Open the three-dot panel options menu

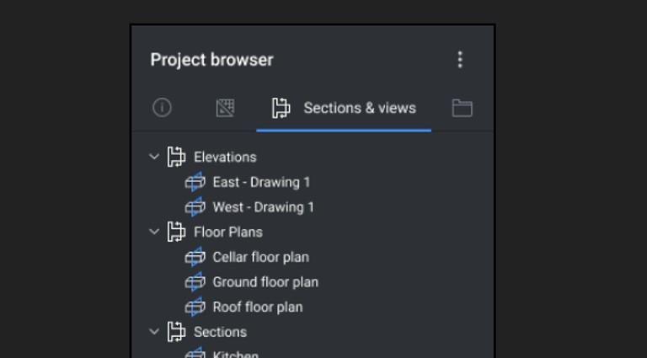[x=460, y=60]
